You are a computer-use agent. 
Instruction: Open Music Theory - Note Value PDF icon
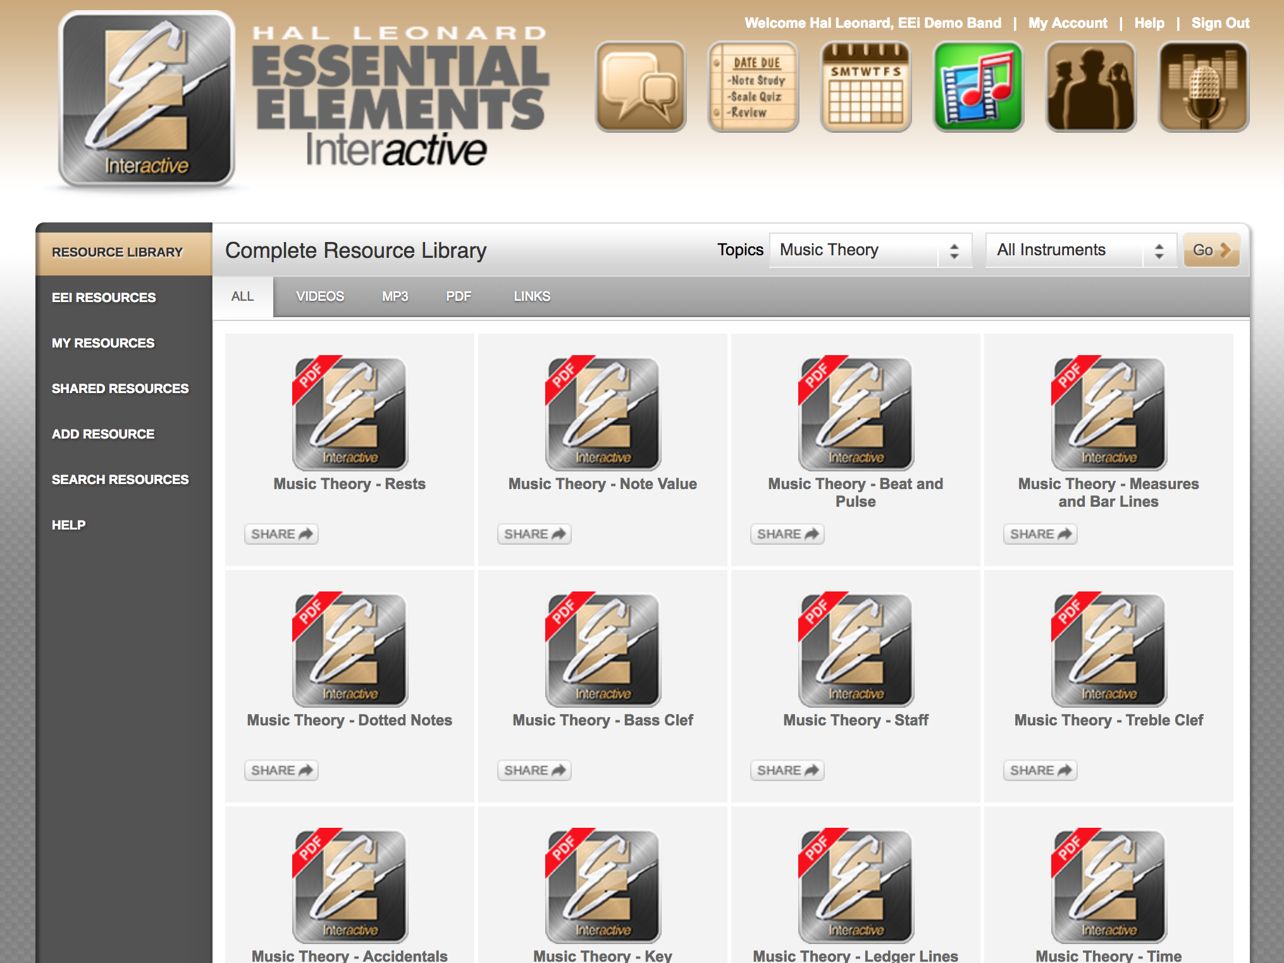(603, 413)
